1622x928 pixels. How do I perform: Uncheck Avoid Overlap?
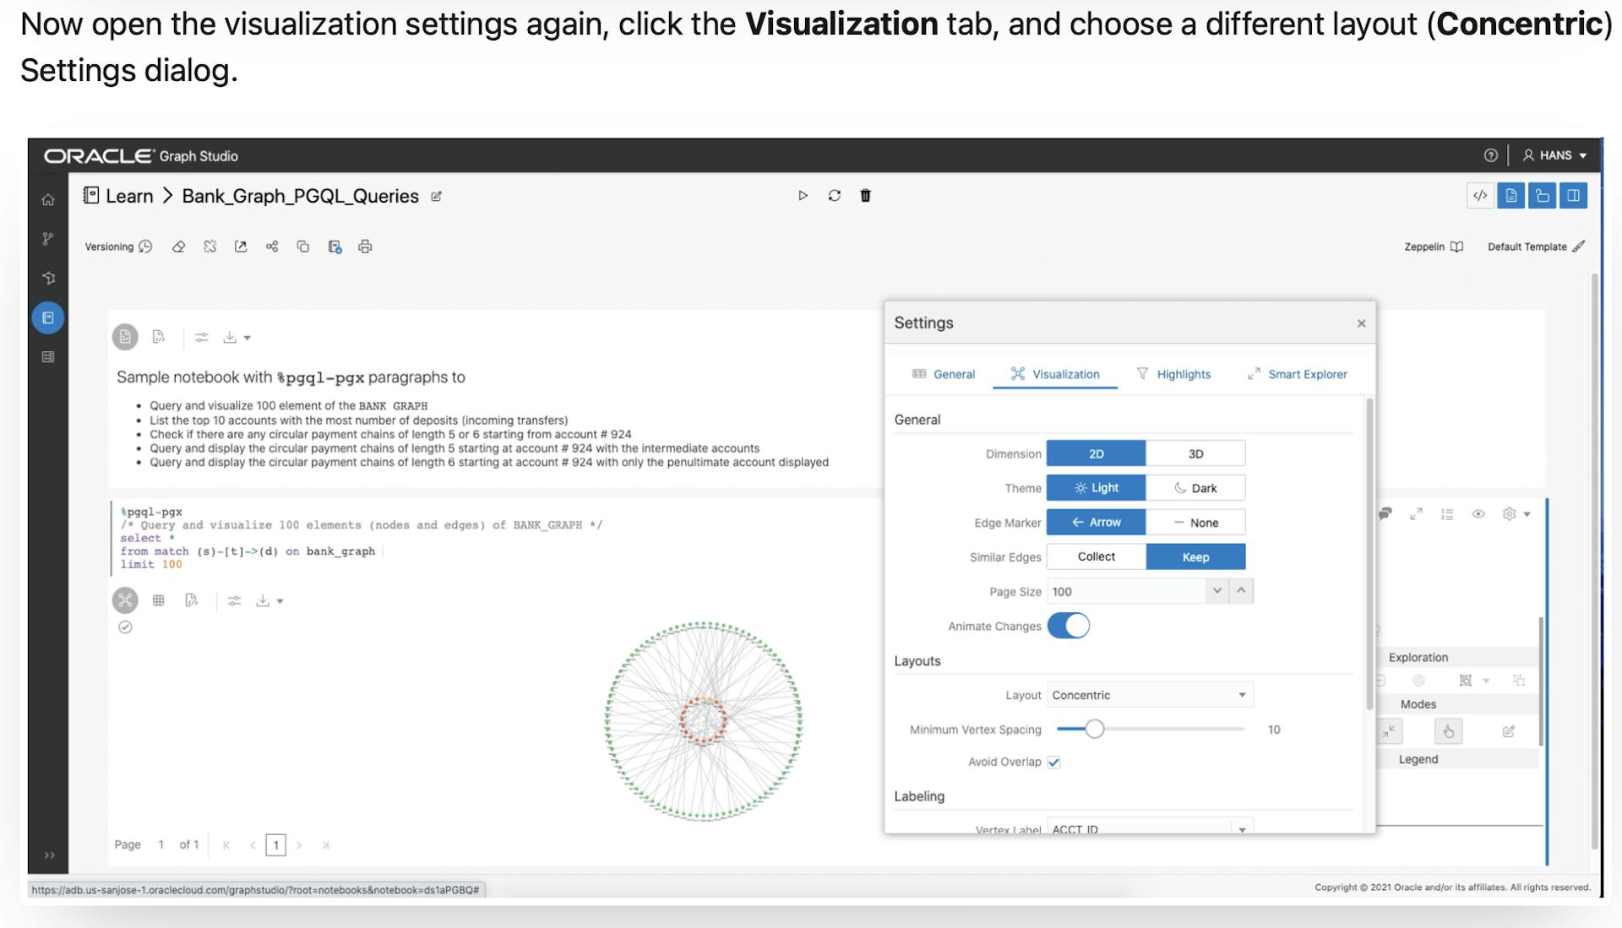click(x=1053, y=762)
